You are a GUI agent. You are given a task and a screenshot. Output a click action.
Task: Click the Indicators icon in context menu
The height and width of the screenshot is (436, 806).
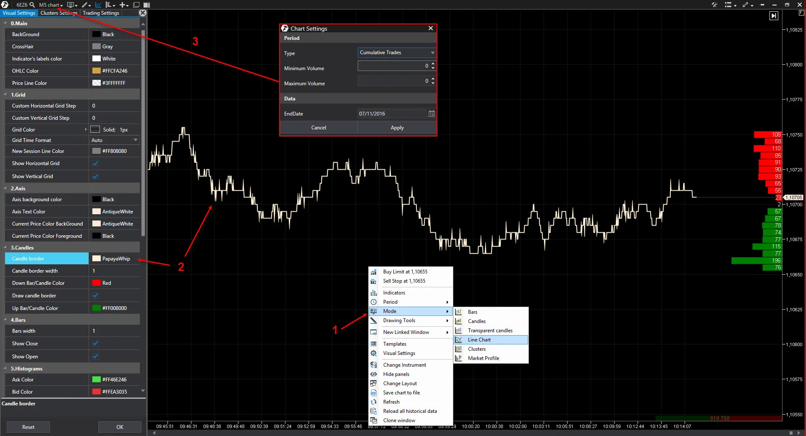pyautogui.click(x=374, y=293)
